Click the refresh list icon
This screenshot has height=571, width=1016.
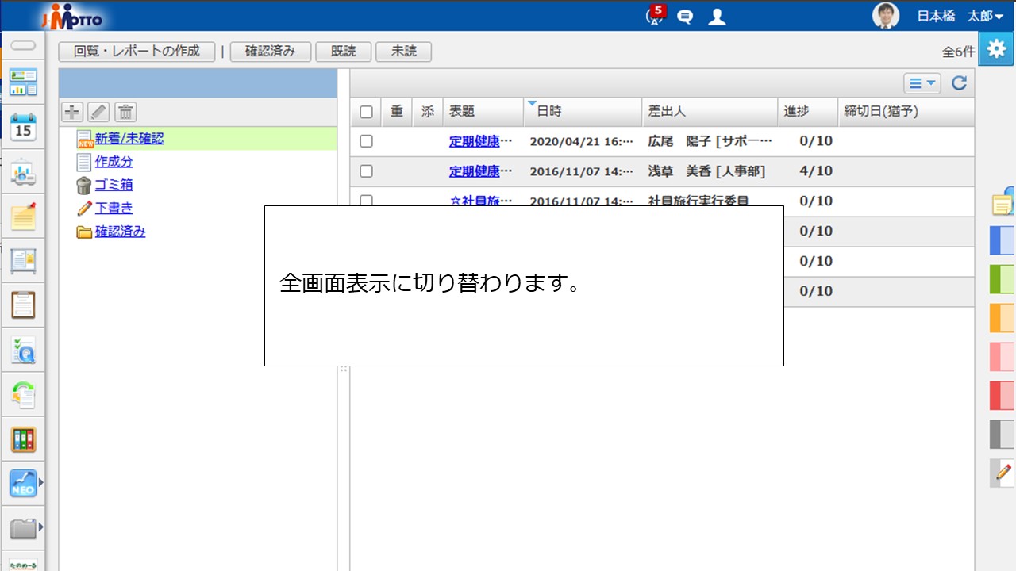(959, 83)
